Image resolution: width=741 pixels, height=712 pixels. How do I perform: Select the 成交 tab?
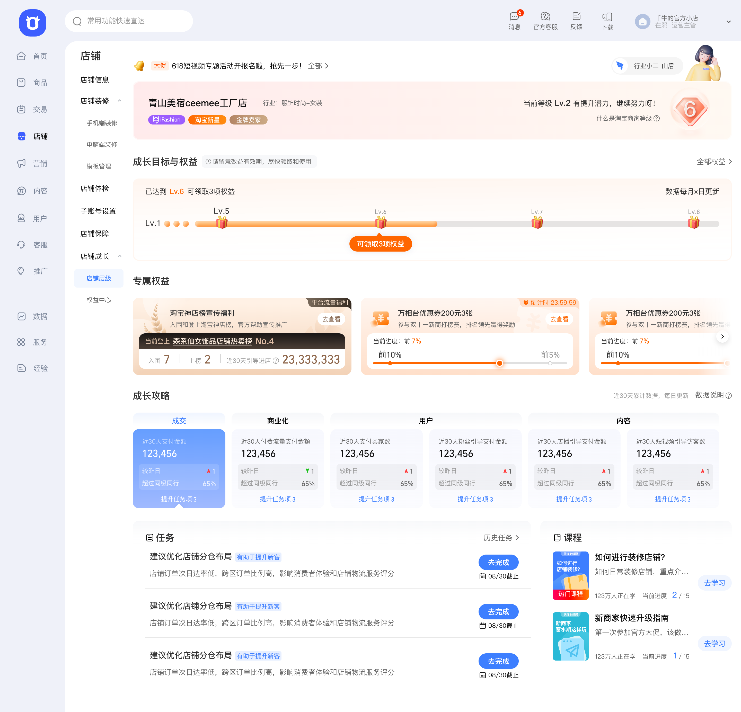179,421
